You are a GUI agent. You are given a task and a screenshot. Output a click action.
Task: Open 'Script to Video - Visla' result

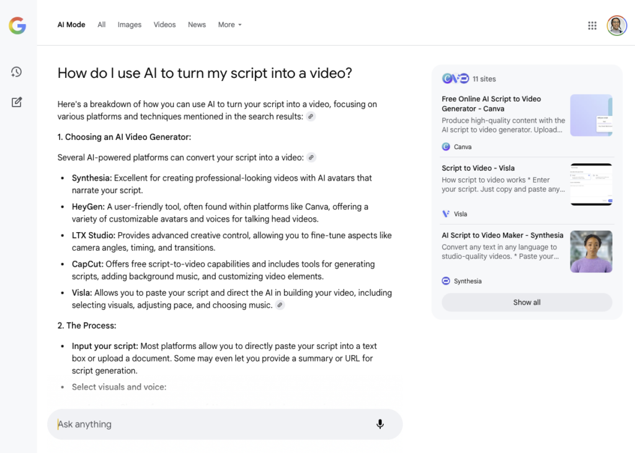coord(478,168)
